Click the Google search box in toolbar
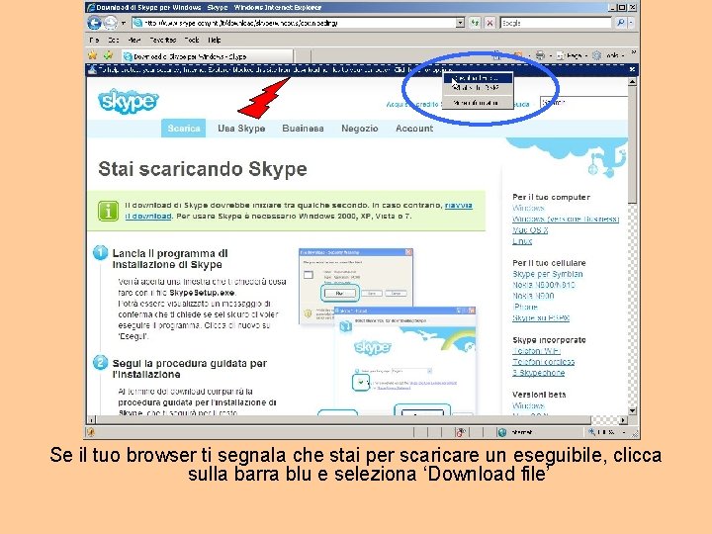This screenshot has height=534, width=712. click(556, 23)
